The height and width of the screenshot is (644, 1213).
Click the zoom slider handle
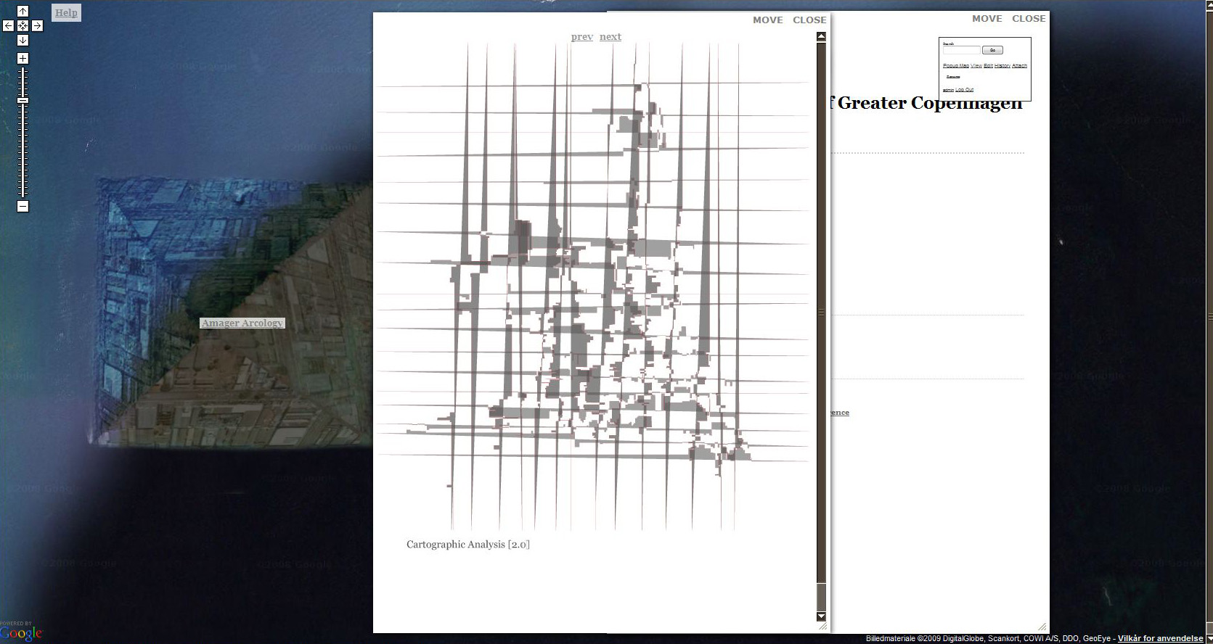click(x=23, y=100)
